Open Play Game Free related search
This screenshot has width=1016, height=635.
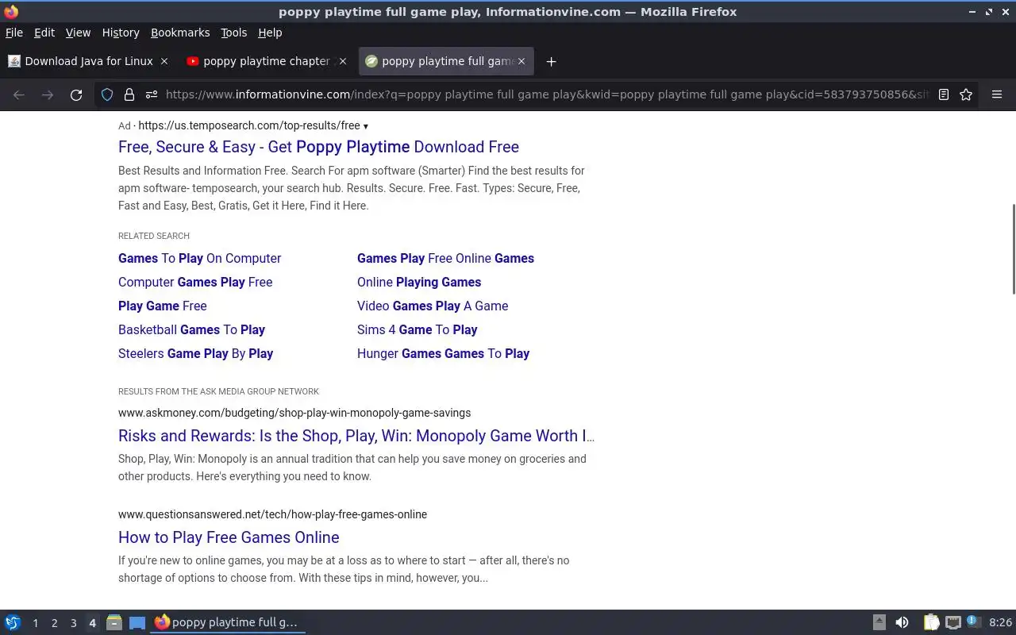pyautogui.click(x=162, y=306)
